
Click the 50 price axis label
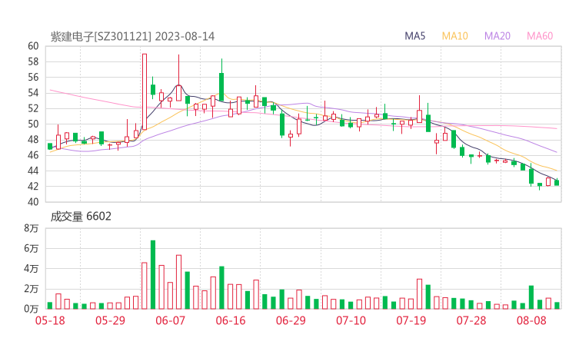(x=33, y=124)
